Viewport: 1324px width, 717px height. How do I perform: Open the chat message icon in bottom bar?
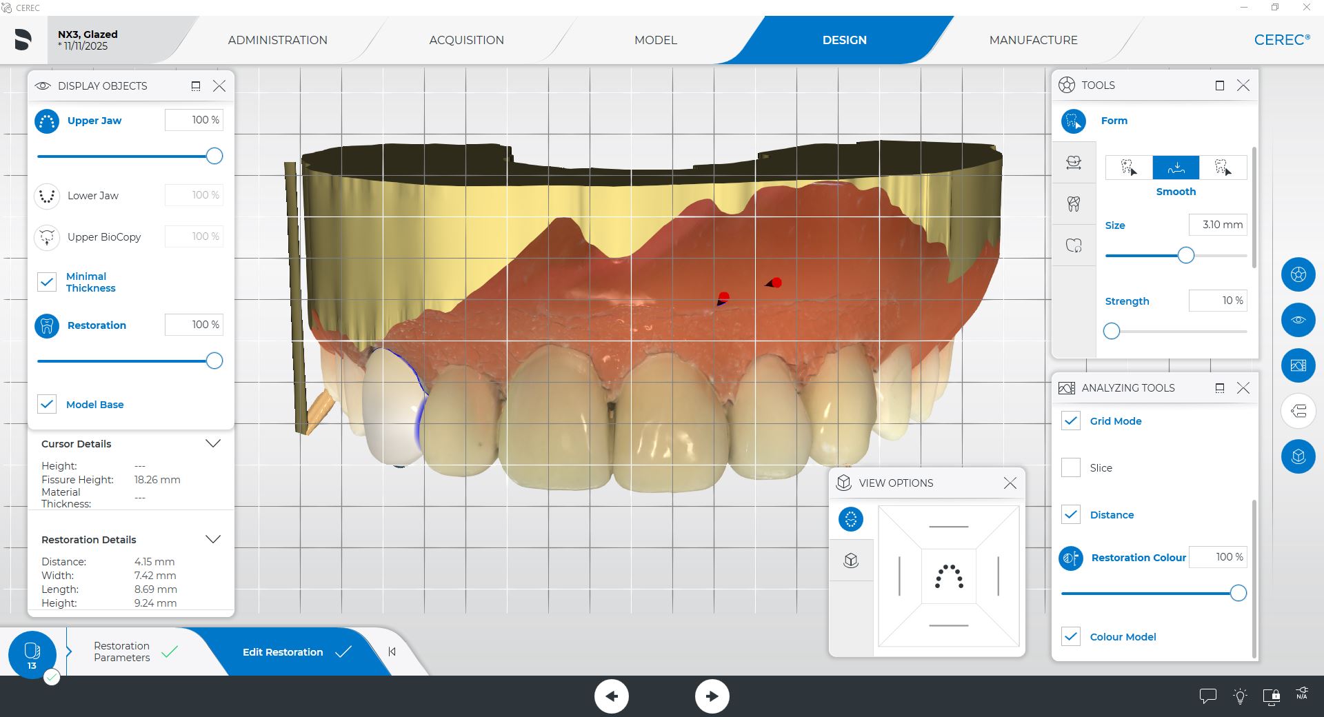pyautogui.click(x=1207, y=696)
